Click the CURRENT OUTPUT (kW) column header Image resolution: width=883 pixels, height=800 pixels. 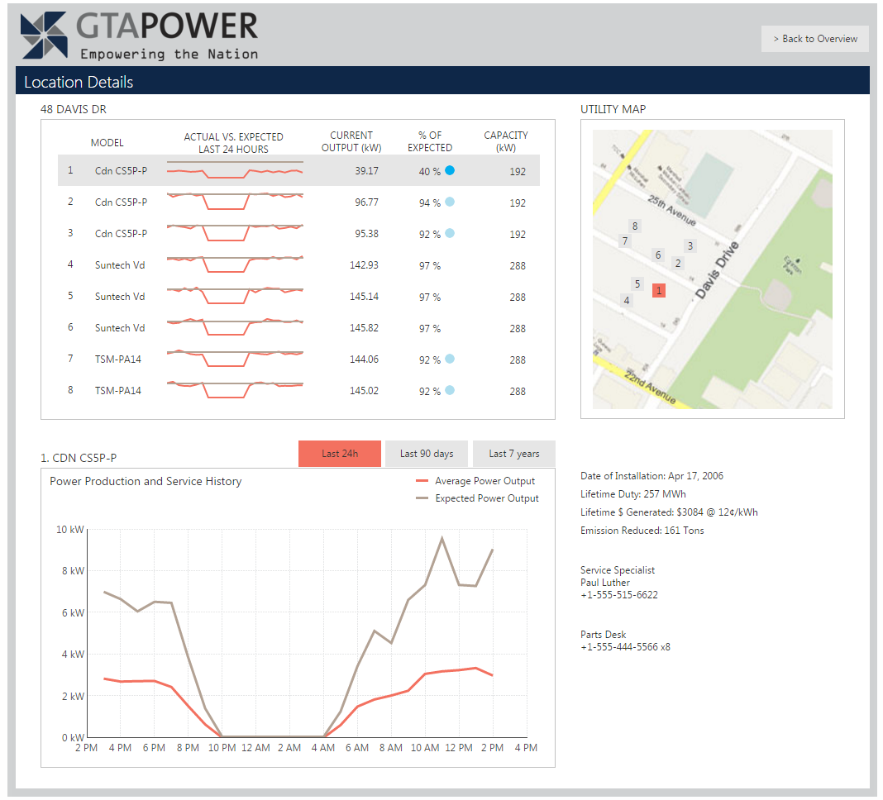tap(351, 142)
